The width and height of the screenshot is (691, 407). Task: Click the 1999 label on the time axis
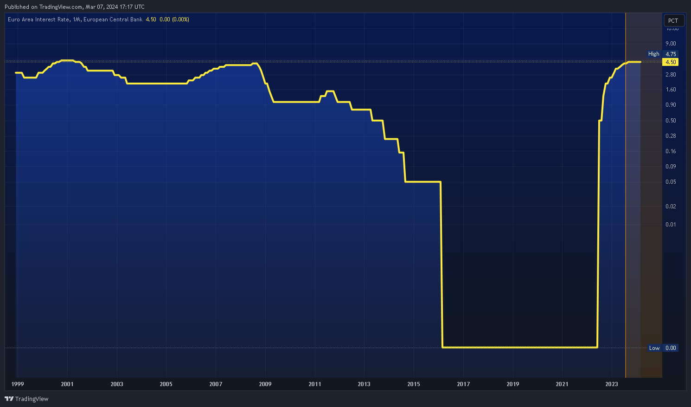point(18,384)
